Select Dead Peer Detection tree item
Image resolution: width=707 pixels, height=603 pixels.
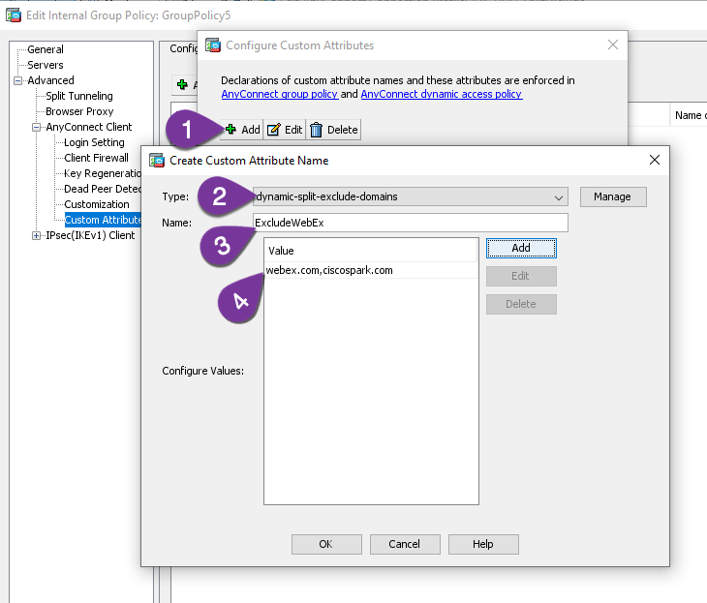103,189
